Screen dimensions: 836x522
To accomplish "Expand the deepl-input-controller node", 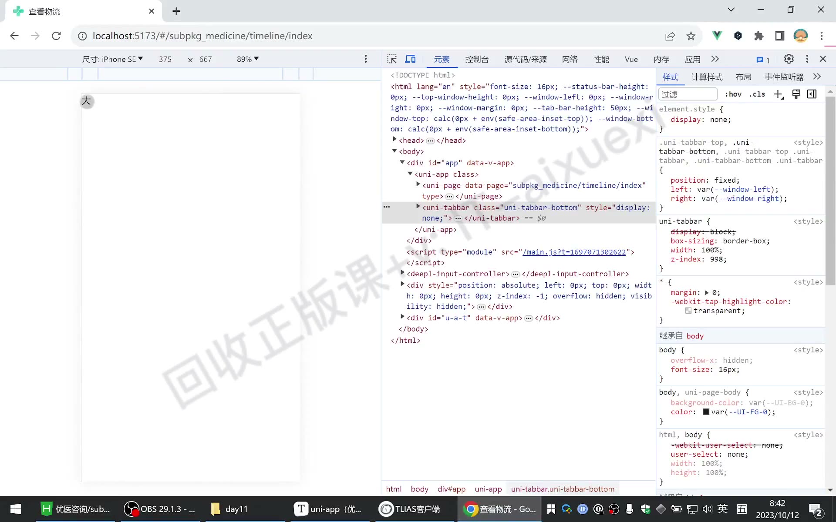I will (x=402, y=273).
